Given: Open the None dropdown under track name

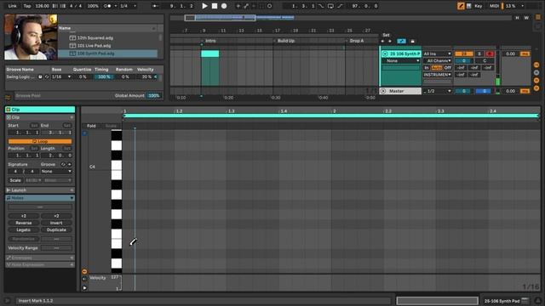Looking at the screenshot, I should tap(401, 60).
